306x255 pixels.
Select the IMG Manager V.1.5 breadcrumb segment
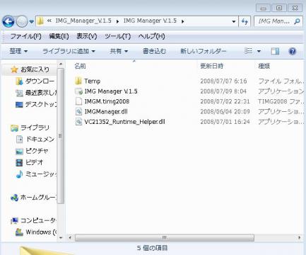(x=150, y=21)
